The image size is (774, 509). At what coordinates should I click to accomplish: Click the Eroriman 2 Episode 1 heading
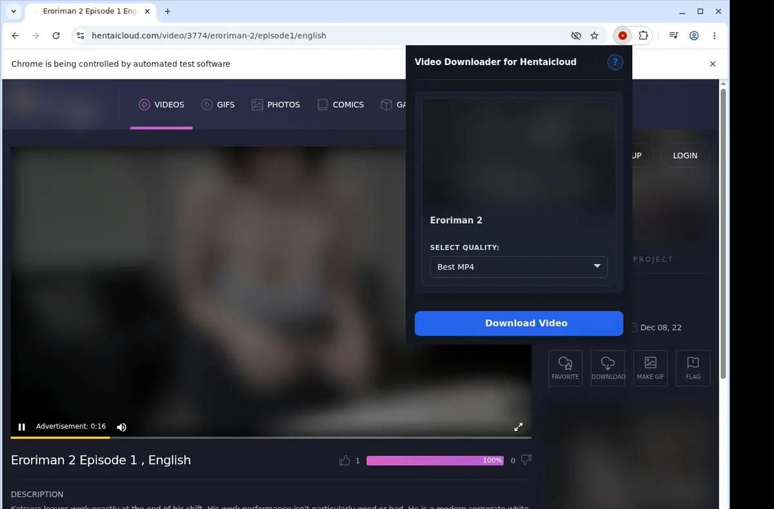tap(101, 460)
